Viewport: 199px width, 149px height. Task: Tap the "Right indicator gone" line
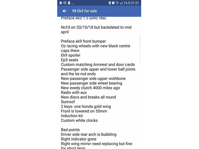pyautogui.click(x=79, y=139)
